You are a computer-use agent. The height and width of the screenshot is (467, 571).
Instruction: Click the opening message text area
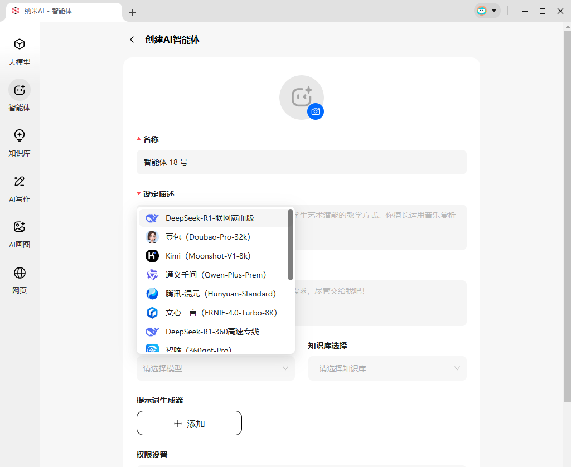pyautogui.click(x=380, y=303)
